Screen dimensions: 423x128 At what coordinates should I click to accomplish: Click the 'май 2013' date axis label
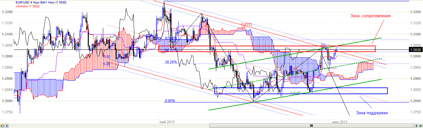(167, 122)
